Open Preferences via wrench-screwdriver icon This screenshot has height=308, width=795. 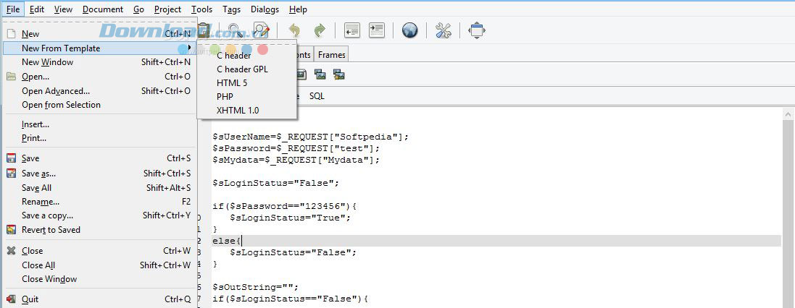click(444, 30)
